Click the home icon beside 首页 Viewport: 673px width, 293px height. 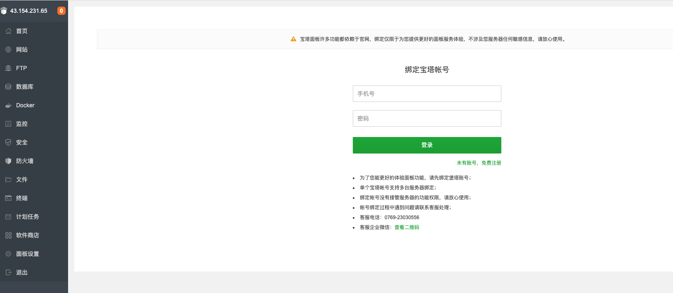(x=8, y=31)
